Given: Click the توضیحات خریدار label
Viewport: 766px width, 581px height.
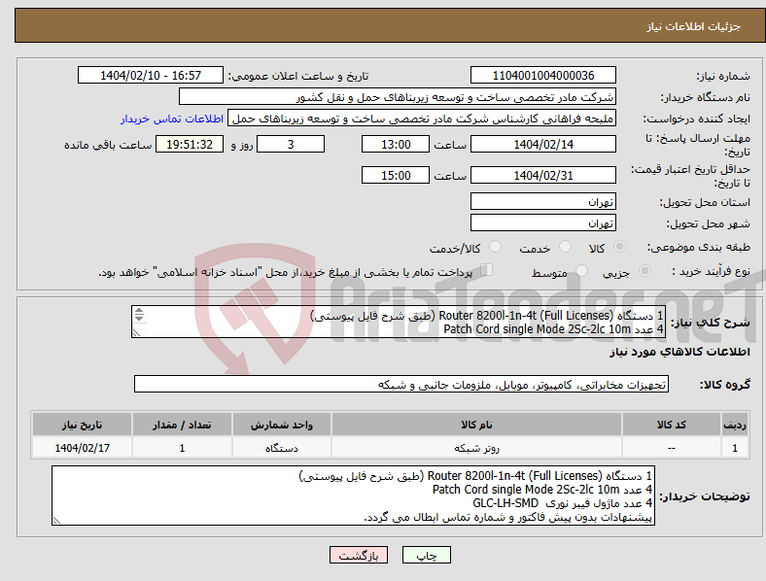Looking at the screenshot, I should (705, 496).
